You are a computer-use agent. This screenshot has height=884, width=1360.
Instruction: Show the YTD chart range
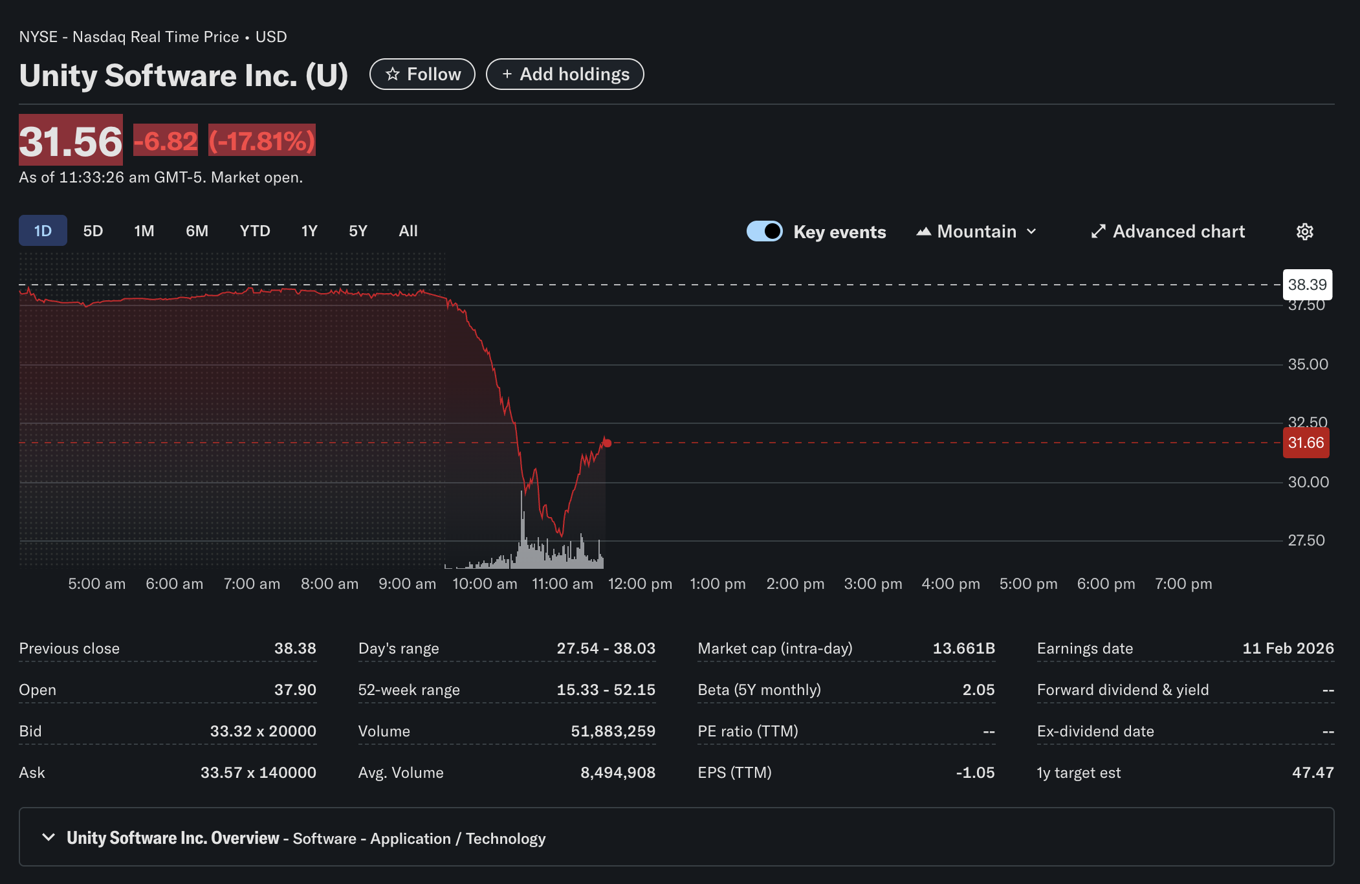(255, 231)
